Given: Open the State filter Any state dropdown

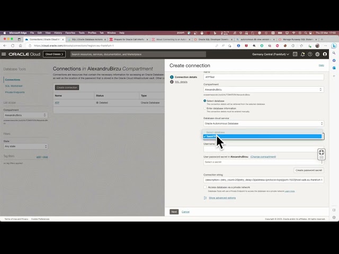Looking at the screenshot, I should (x=25, y=147).
